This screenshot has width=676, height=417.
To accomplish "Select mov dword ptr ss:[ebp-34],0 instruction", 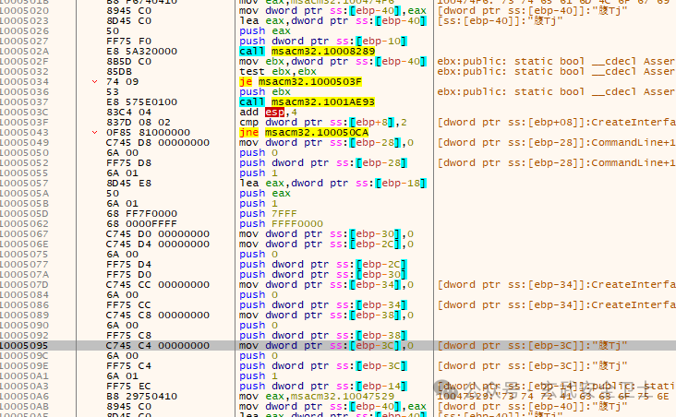I will point(326,285).
